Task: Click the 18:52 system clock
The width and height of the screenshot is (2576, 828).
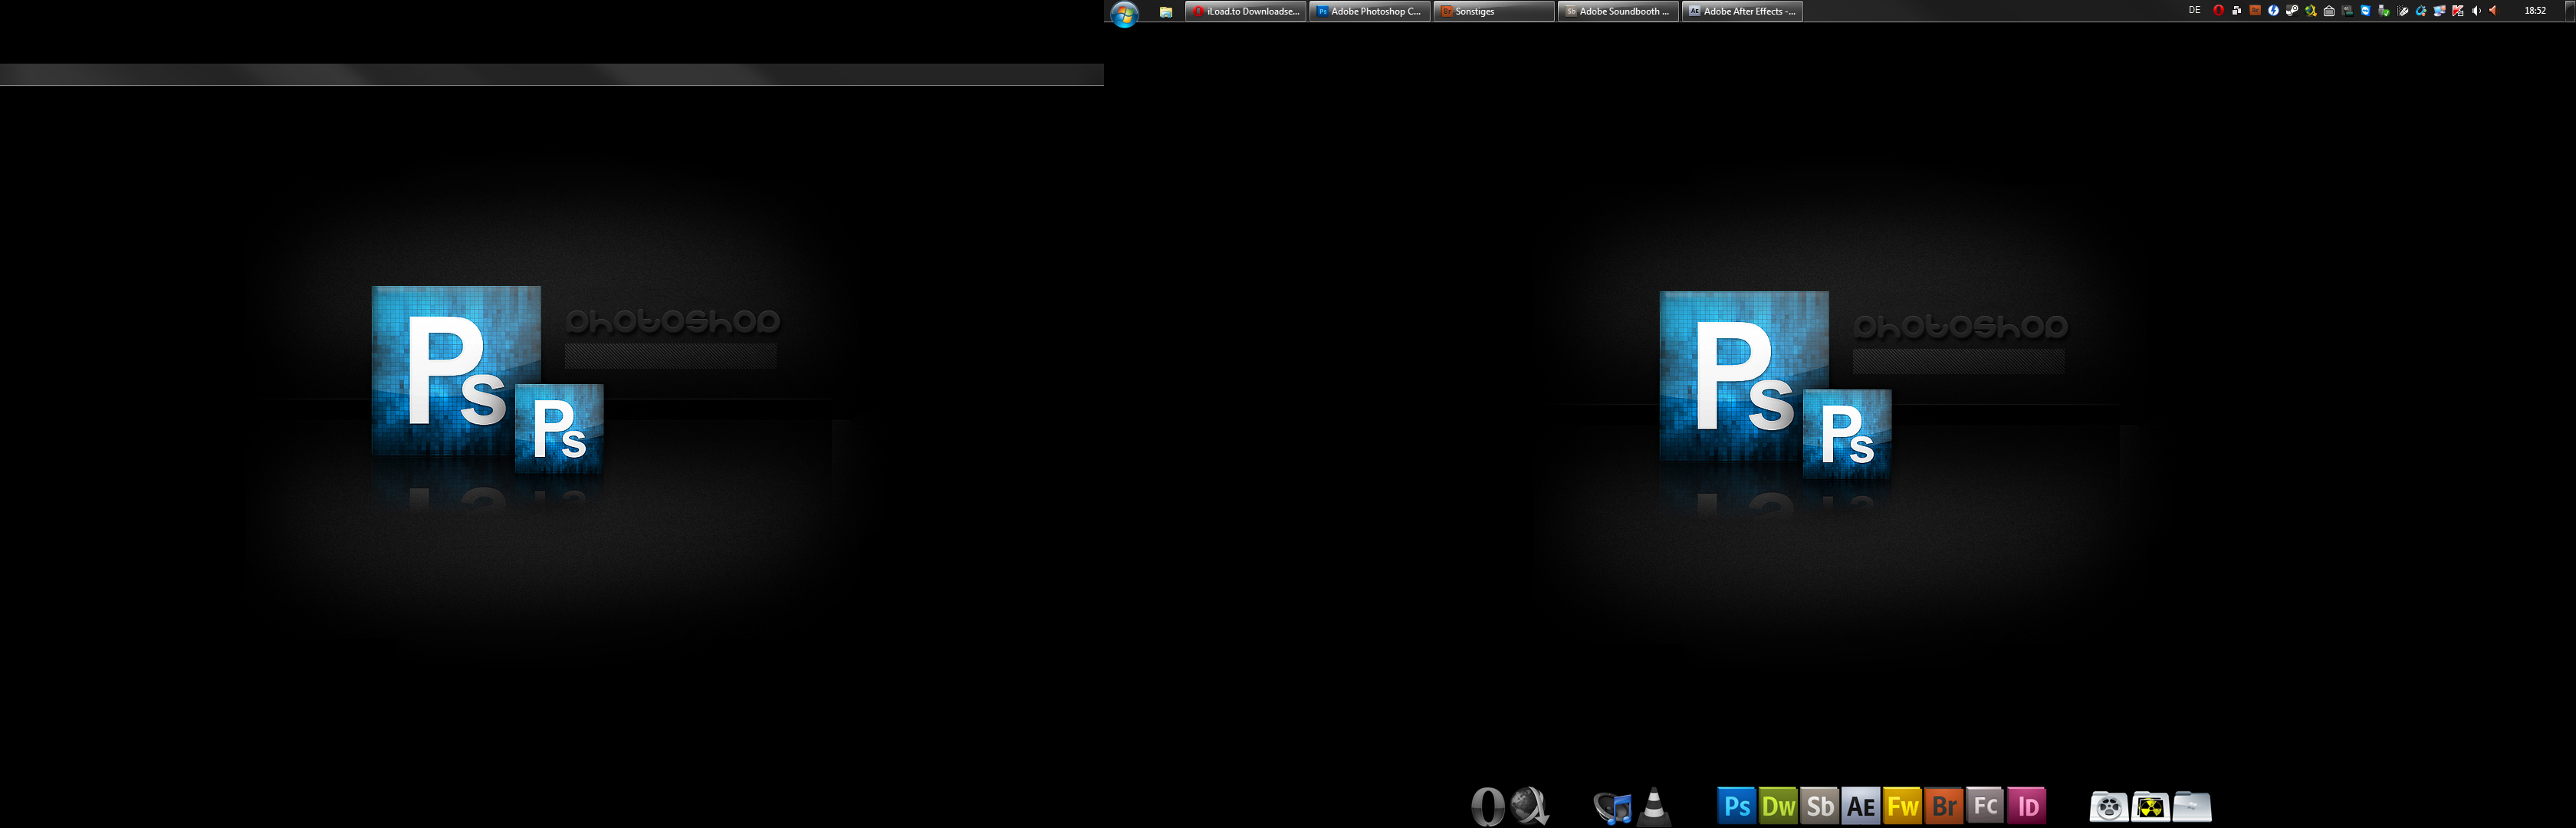Action: pyautogui.click(x=2535, y=11)
